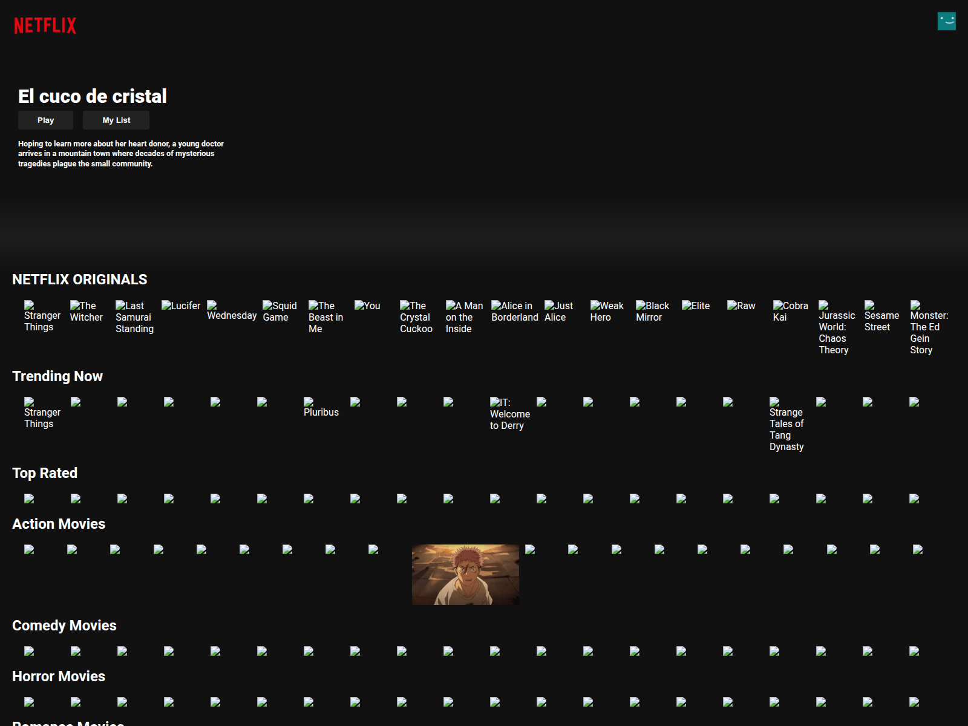Open Stranger Things in Trending Now
The height and width of the screenshot is (726, 968).
[42, 413]
